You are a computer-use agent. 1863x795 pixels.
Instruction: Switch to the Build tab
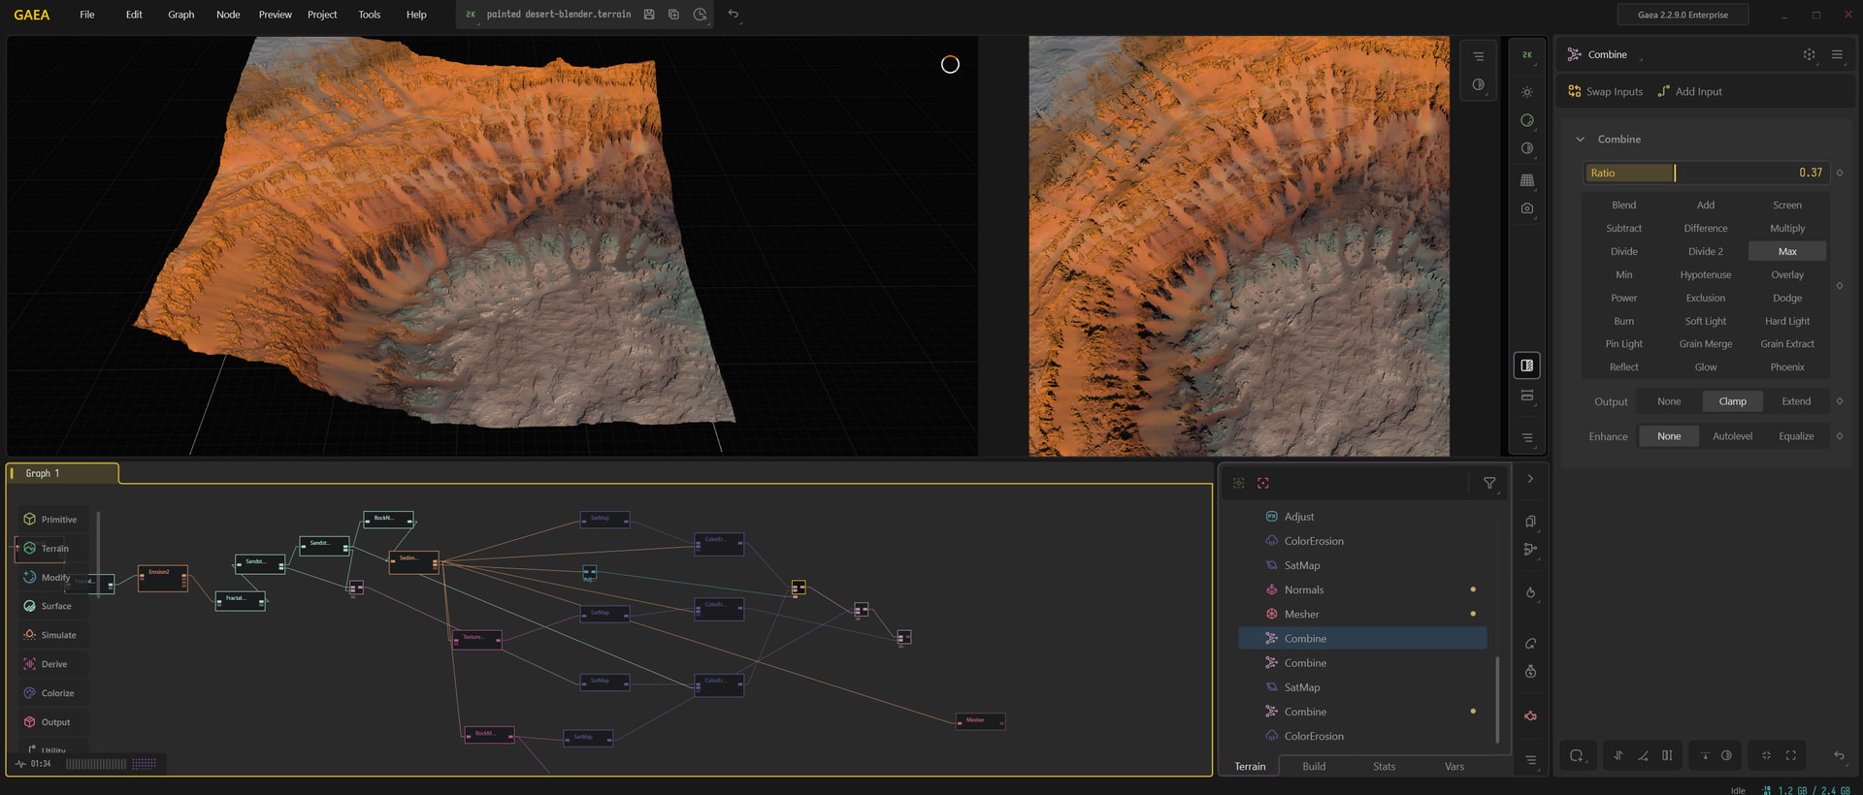(1314, 766)
